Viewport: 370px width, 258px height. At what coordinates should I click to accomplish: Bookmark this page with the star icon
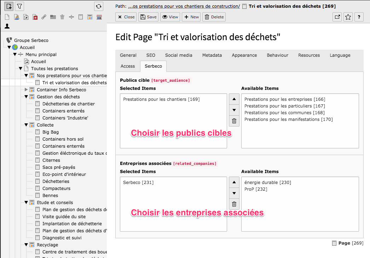point(348,17)
